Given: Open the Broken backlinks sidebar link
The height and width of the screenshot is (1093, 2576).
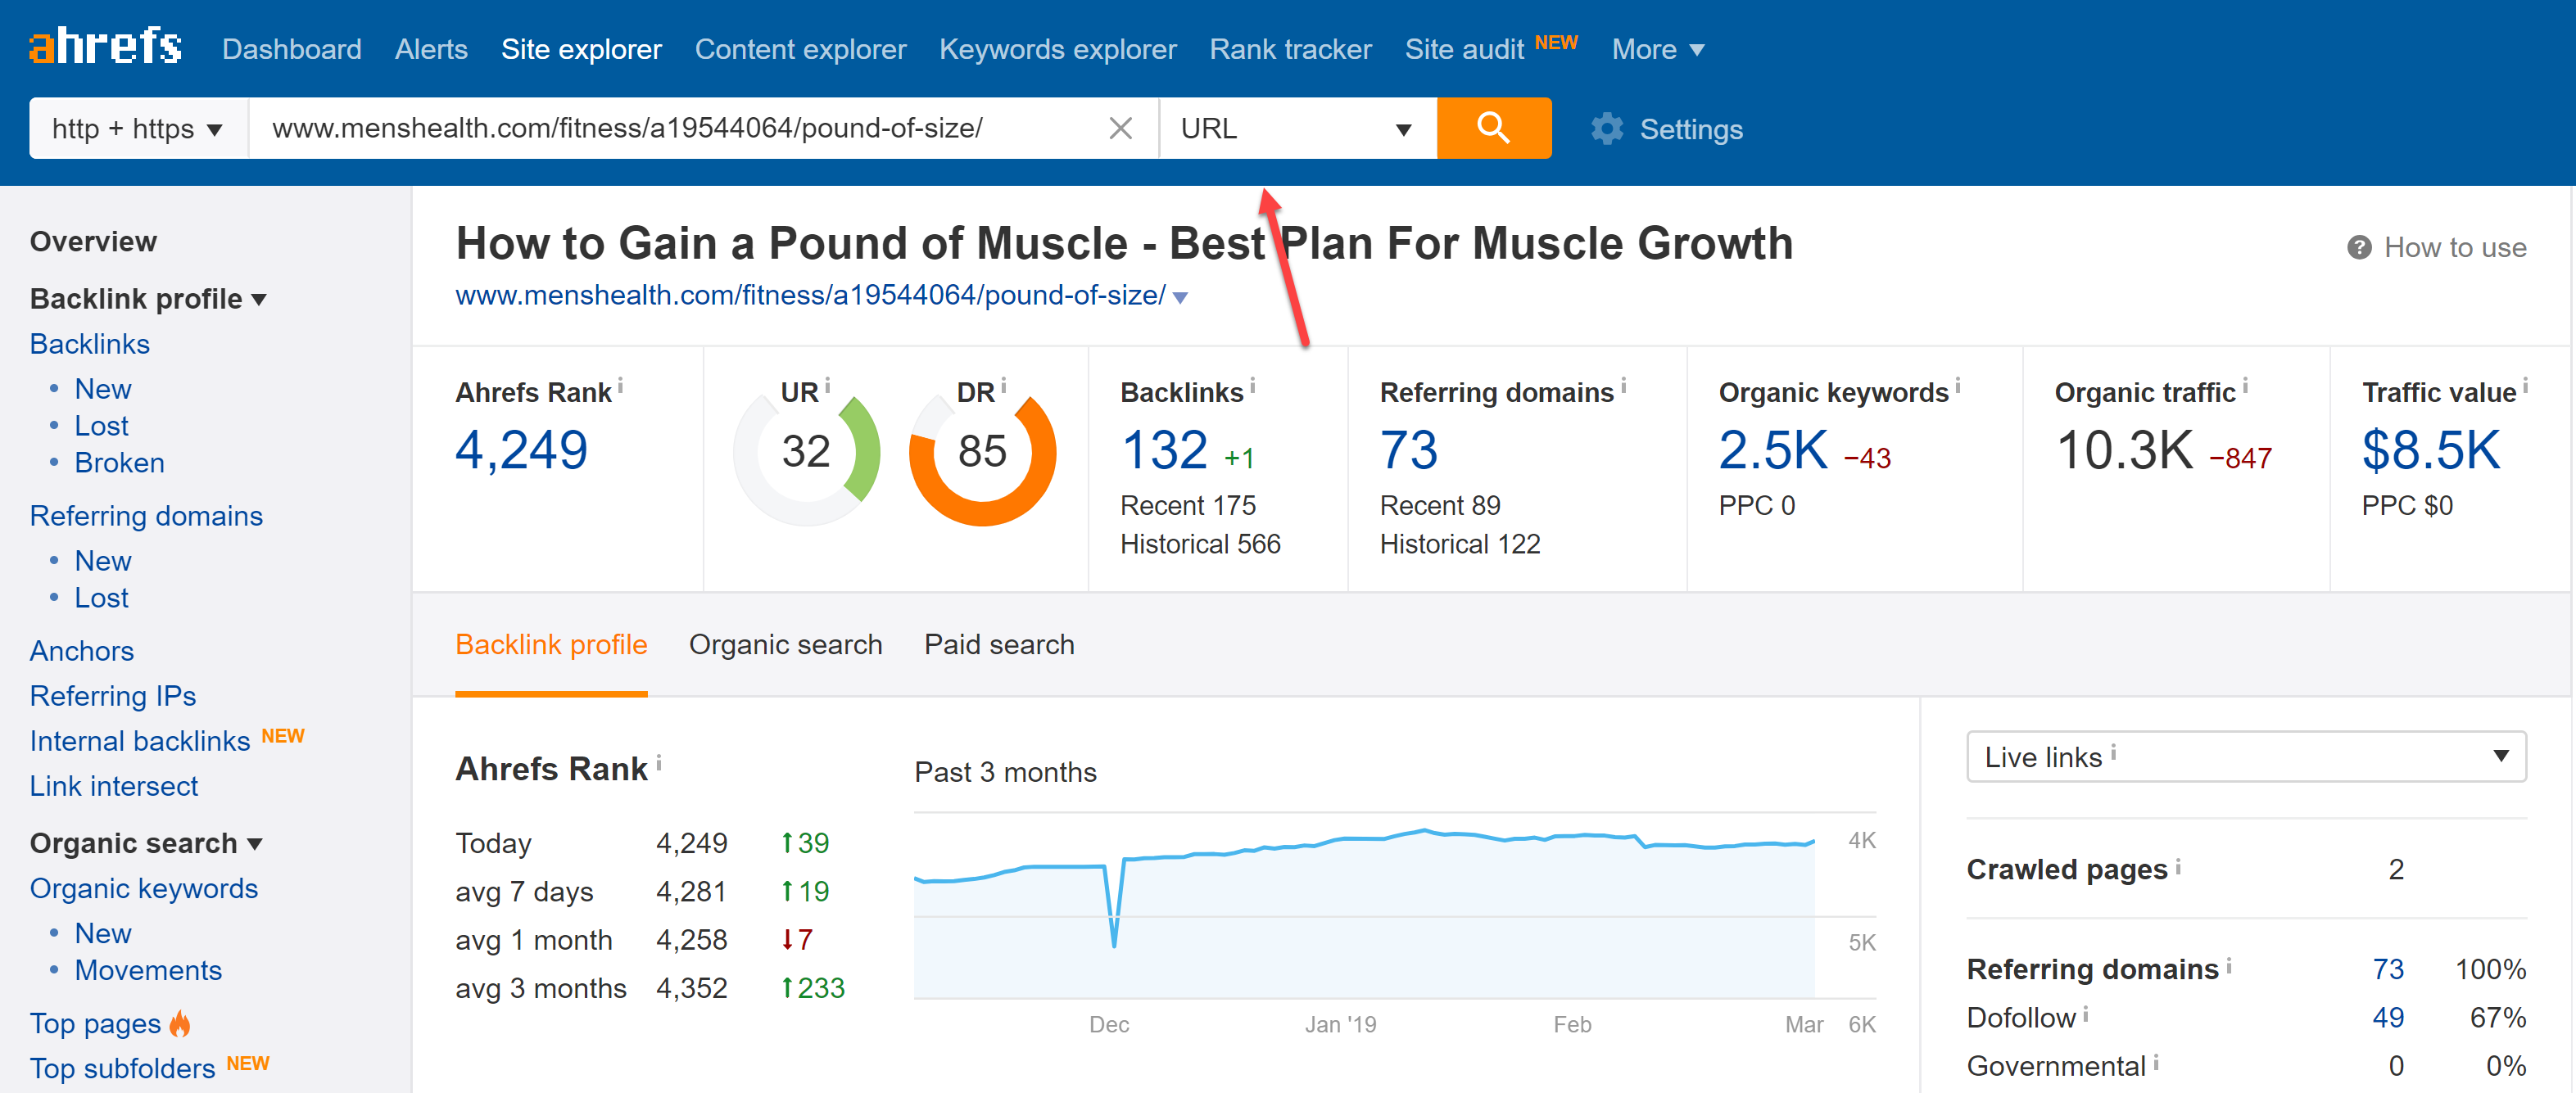Looking at the screenshot, I should pos(119,462).
